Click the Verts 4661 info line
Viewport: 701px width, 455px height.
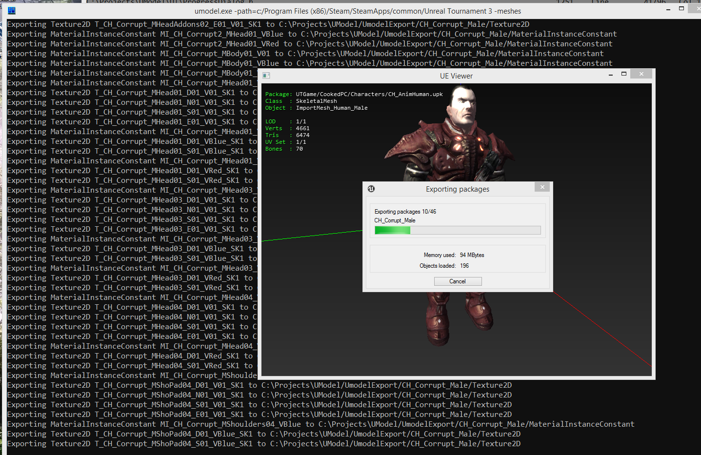(287, 128)
